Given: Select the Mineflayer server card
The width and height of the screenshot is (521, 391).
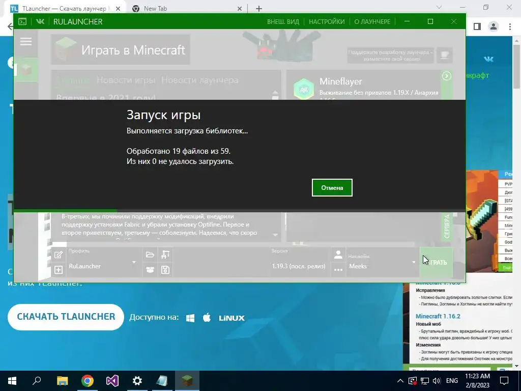Looking at the screenshot, I should (x=364, y=85).
